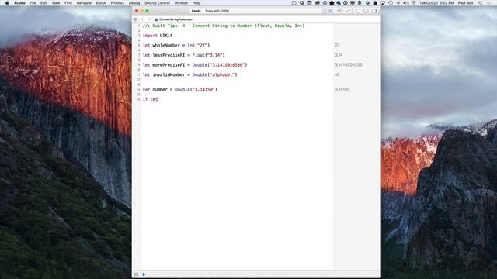
Task: Open the Source Control menu
Action: [157, 3]
